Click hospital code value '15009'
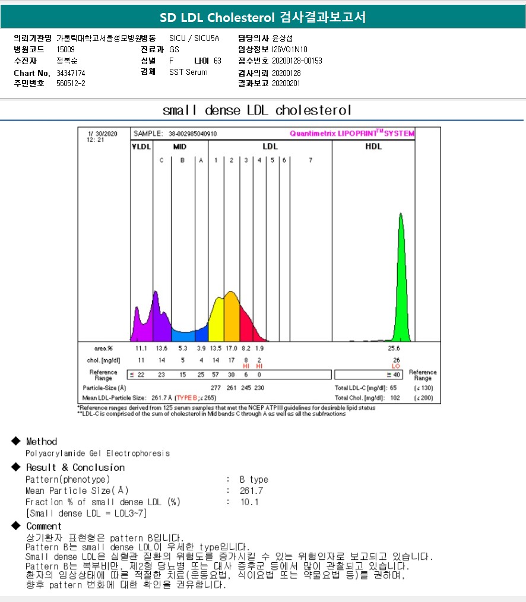The height and width of the screenshot is (602, 526). (x=66, y=49)
